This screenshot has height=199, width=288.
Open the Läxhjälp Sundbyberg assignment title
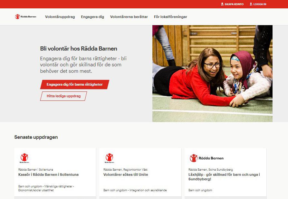point(224,177)
